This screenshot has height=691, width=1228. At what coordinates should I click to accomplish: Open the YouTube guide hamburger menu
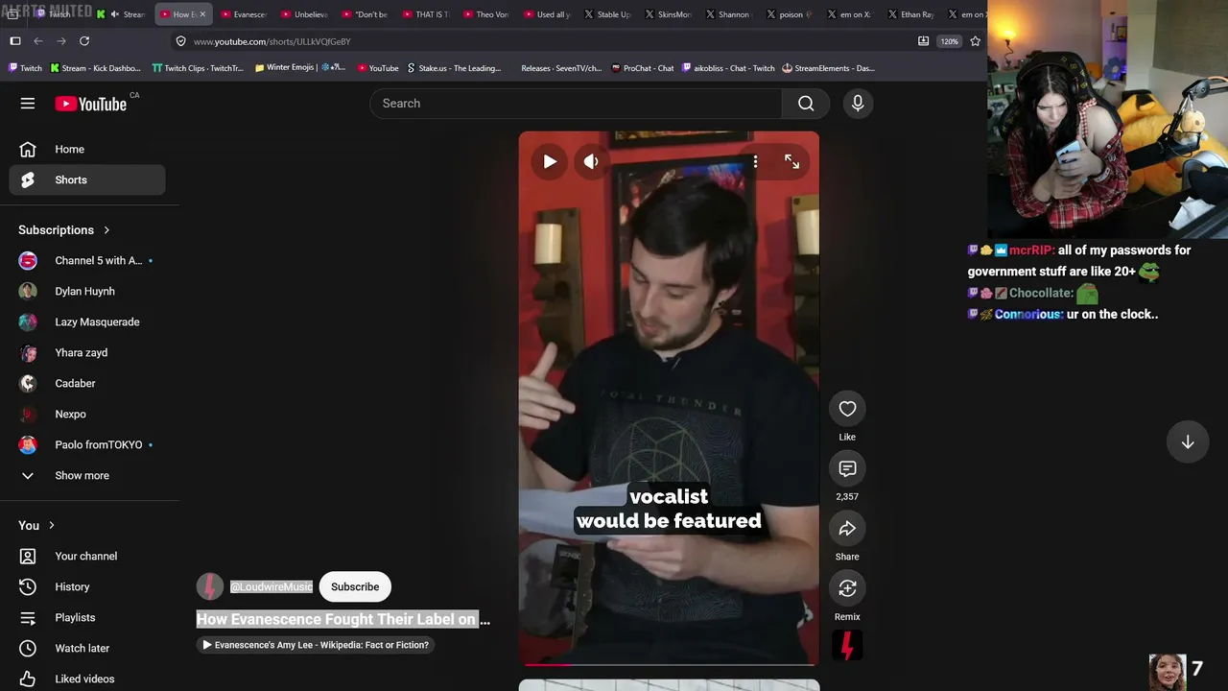(28, 104)
